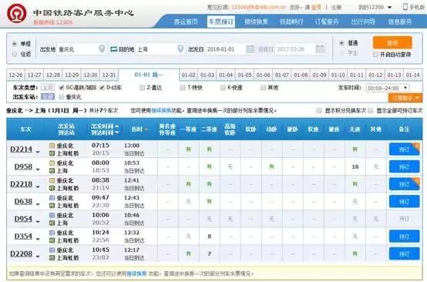Toggle show all bookable trains

371,110
